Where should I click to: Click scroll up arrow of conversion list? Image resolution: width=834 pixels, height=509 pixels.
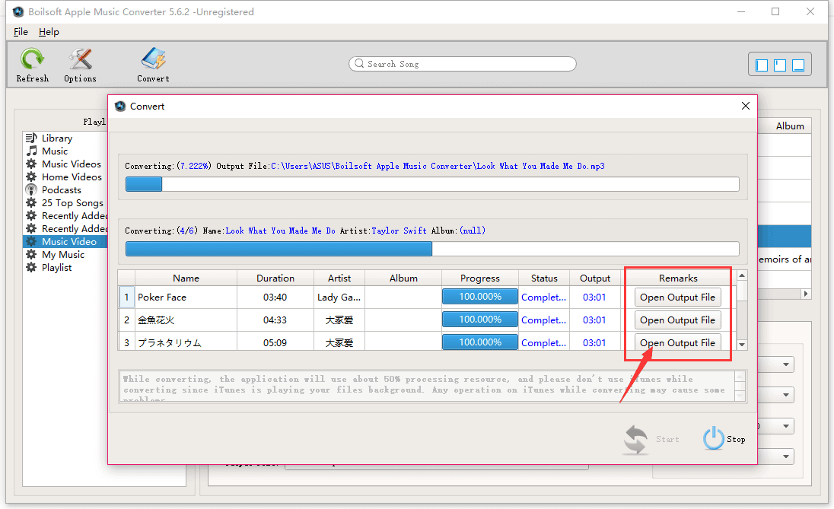pos(742,275)
